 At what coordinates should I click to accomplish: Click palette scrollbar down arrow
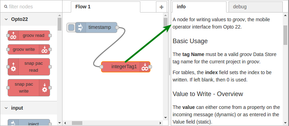[x=59, y=123]
